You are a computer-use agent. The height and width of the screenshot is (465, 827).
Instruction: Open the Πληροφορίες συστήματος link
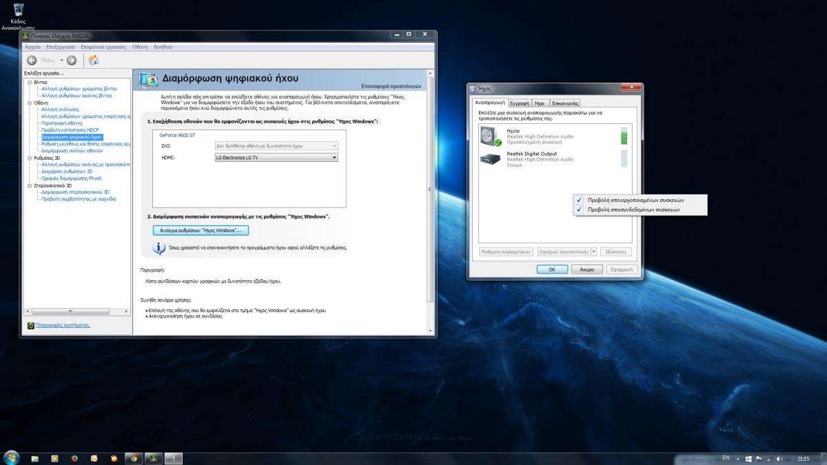pyautogui.click(x=63, y=325)
